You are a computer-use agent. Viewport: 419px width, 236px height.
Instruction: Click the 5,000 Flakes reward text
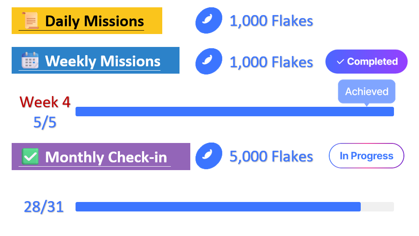pos(271,156)
